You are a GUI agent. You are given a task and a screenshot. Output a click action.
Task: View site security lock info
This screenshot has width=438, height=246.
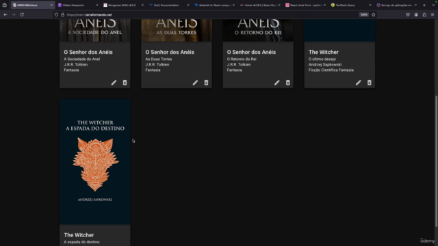coord(62,15)
